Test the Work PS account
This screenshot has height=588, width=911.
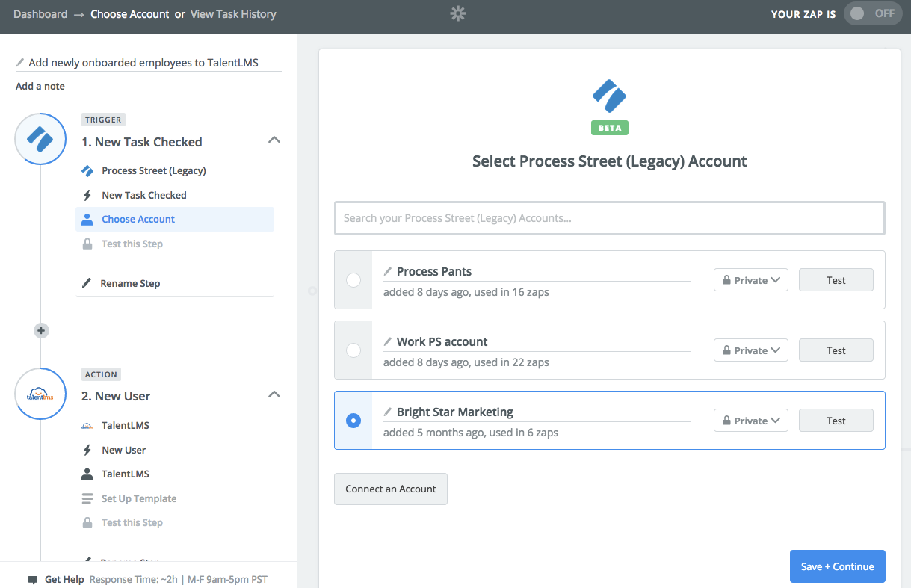(836, 350)
